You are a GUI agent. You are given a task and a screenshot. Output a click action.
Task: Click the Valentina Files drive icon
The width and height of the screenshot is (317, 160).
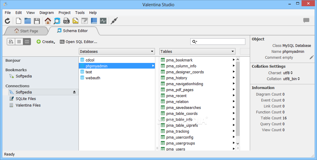(x=12, y=105)
